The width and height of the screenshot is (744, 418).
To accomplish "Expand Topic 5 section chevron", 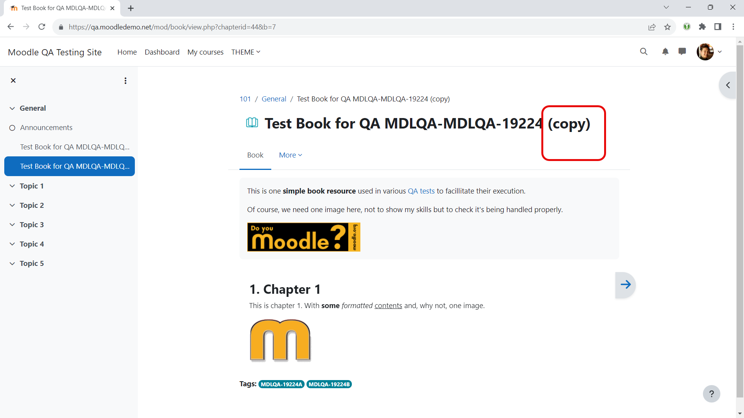I will pos(12,264).
